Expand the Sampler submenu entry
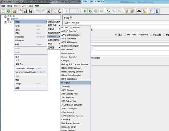The image size is (169, 131). 54,36
